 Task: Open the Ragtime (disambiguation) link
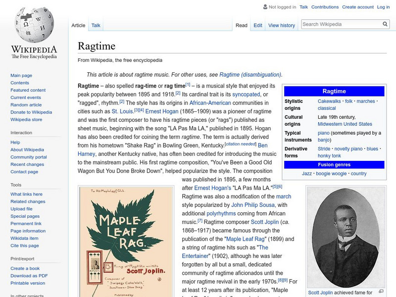click(x=250, y=74)
